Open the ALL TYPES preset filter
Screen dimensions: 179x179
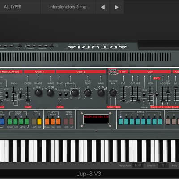pyautogui.click(x=13, y=7)
